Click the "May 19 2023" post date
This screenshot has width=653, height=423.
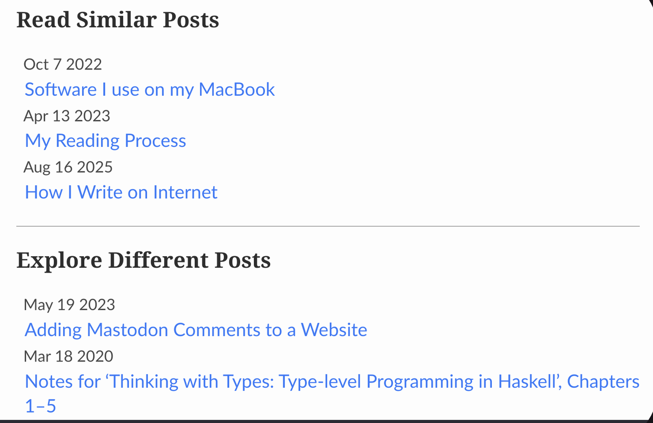pyautogui.click(x=69, y=305)
